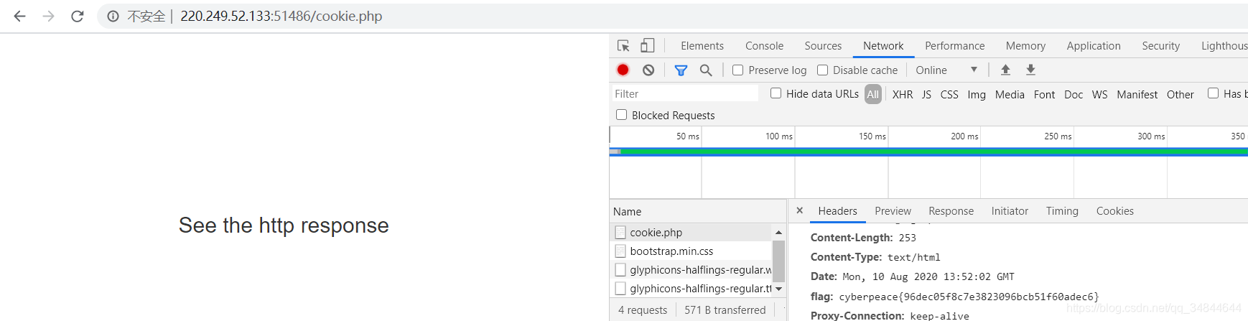The width and height of the screenshot is (1248, 321).
Task: Click the Name column header
Action: [x=698, y=211]
